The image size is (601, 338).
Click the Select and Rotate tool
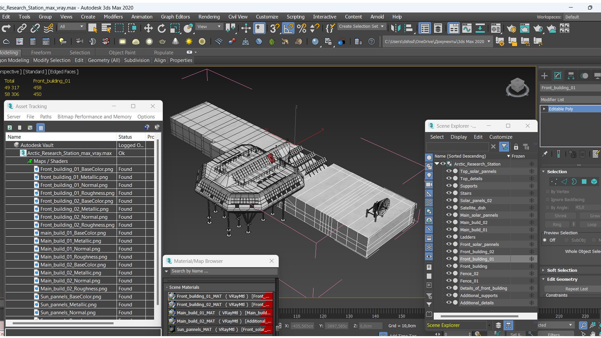coord(162,28)
